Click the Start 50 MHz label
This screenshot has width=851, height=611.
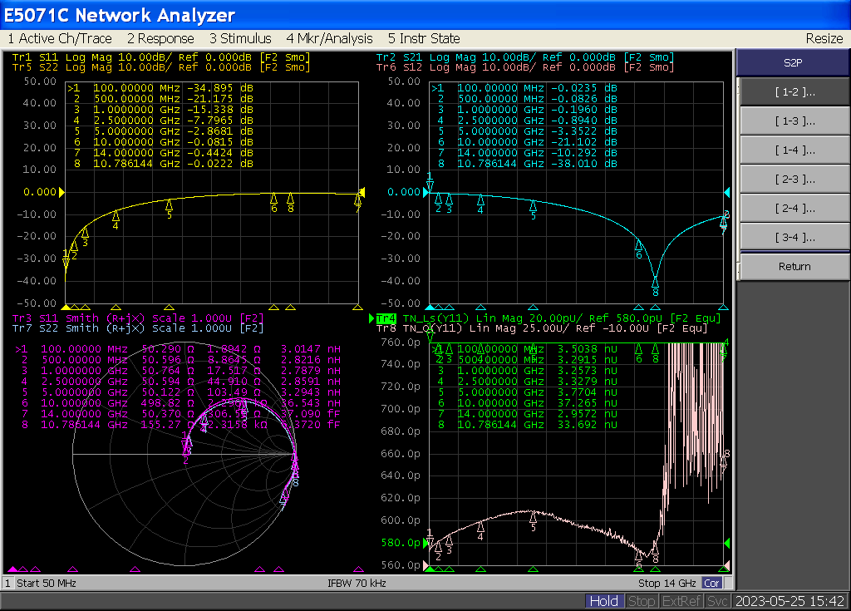[x=47, y=584]
